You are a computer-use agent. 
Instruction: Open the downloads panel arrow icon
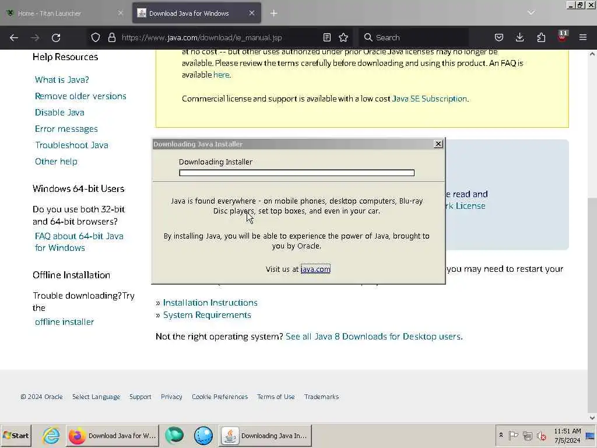tap(519, 37)
